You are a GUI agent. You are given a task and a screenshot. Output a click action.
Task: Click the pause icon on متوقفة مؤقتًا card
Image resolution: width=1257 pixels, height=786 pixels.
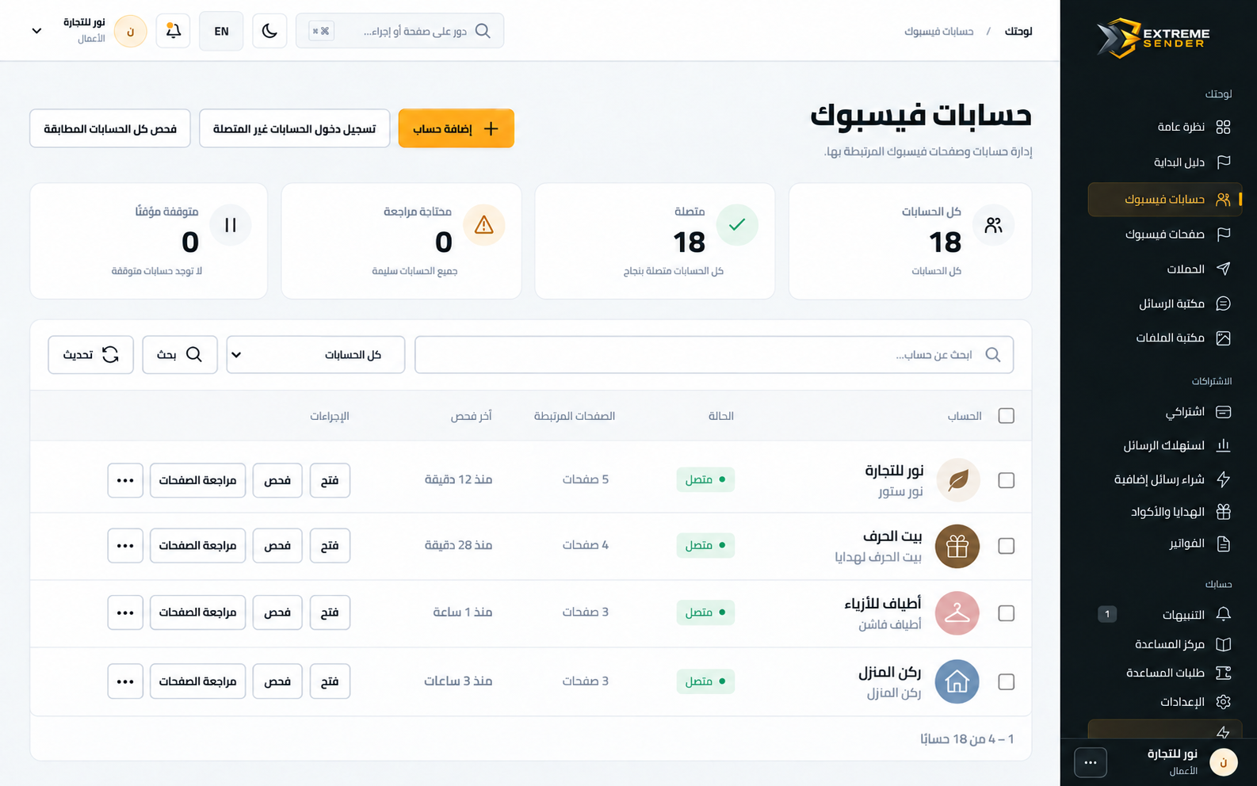point(231,225)
